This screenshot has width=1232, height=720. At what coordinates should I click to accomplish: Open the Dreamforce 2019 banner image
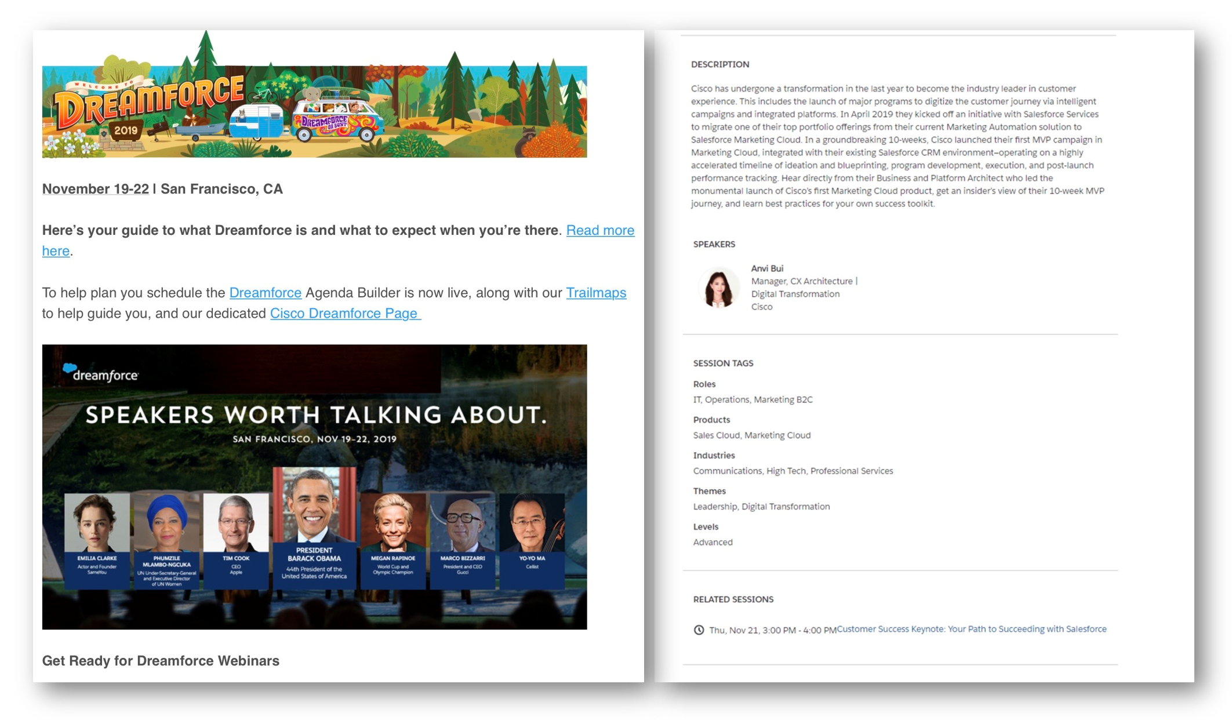[x=314, y=94]
